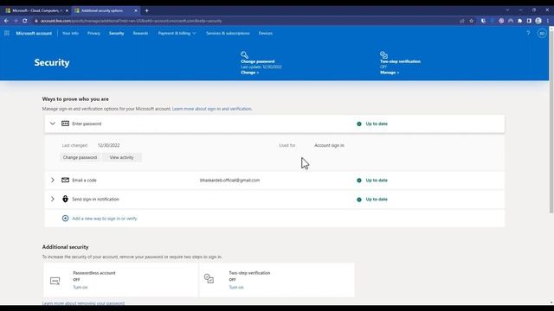Viewport: 554px width, 311px height.
Task: Open Services & subscriptions
Action: point(228,33)
